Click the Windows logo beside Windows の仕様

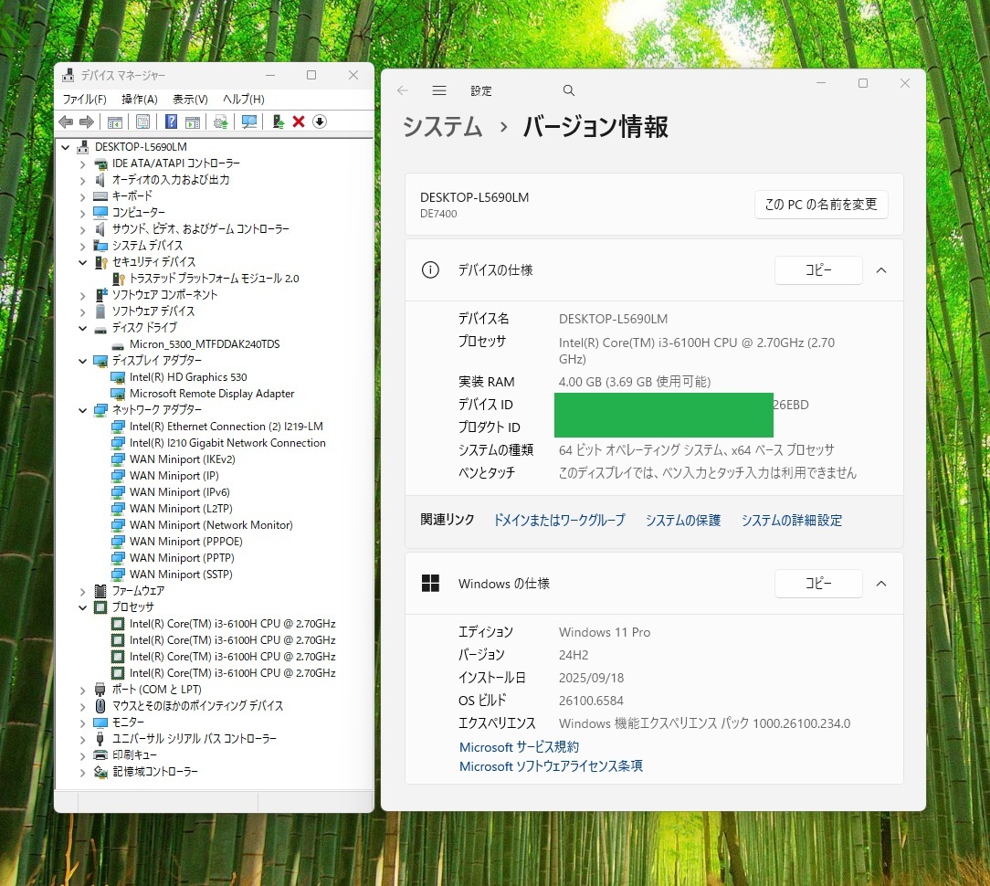[430, 584]
